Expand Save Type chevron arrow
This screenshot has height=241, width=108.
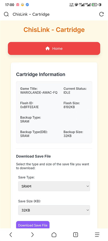(88, 186)
